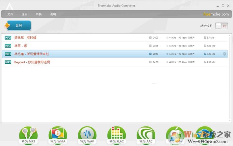Click MP3 badge of 林苗 row
The image size is (233, 146).
pos(8,46)
